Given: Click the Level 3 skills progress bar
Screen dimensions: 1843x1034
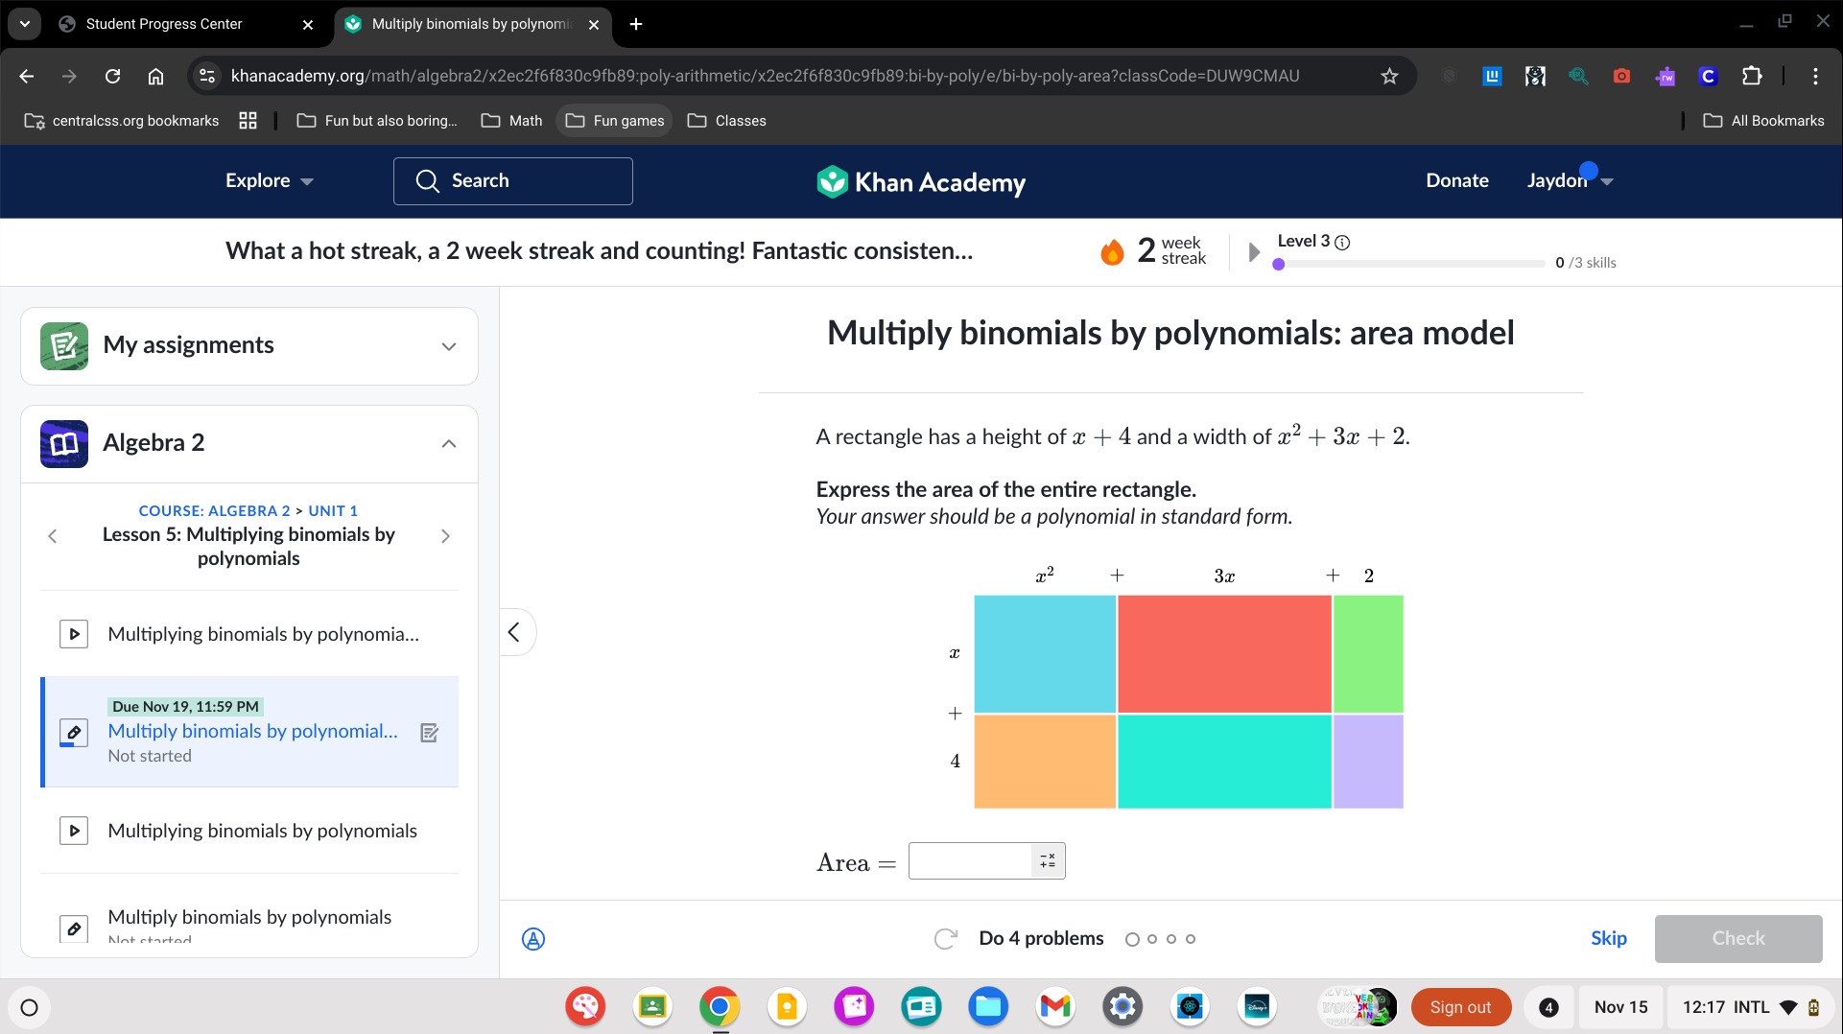Looking at the screenshot, I should pos(1408,264).
